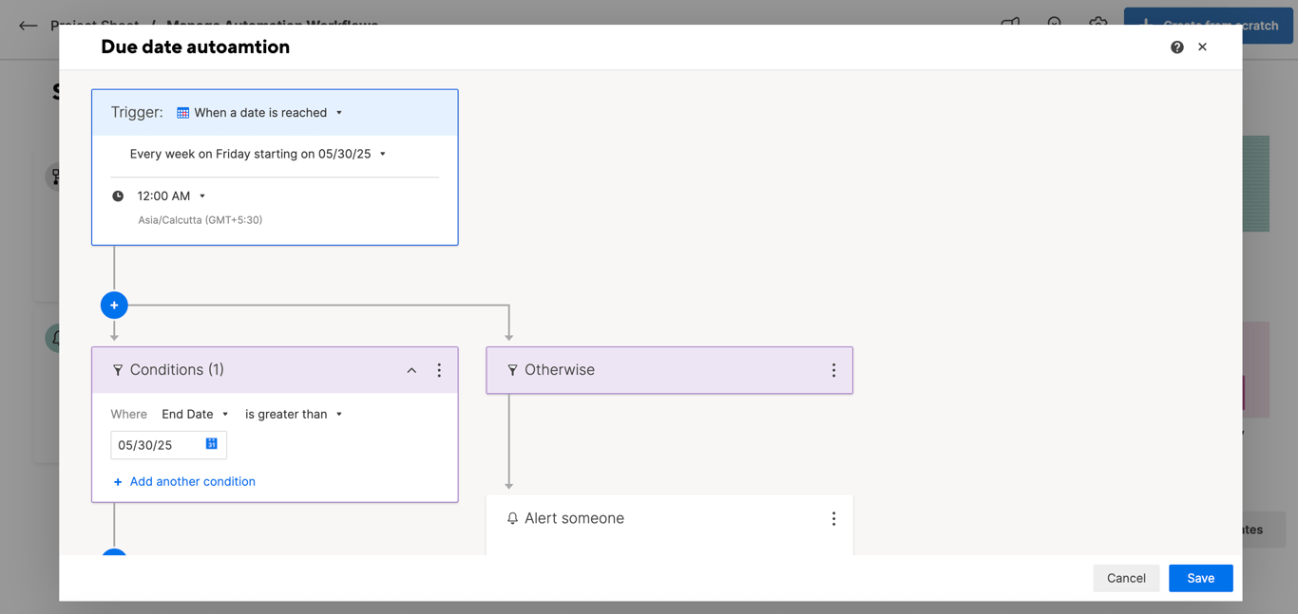Open the trigger type dropdown
The width and height of the screenshot is (1298, 614).
(259, 113)
